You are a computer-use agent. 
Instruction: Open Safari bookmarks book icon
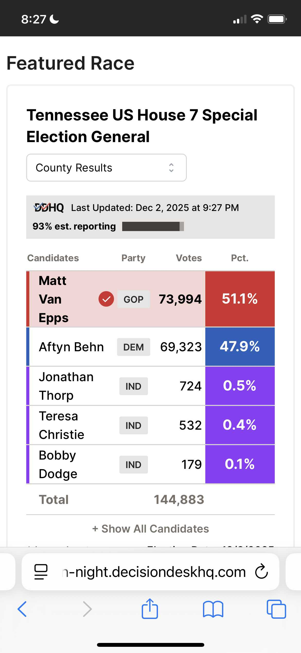point(213,609)
